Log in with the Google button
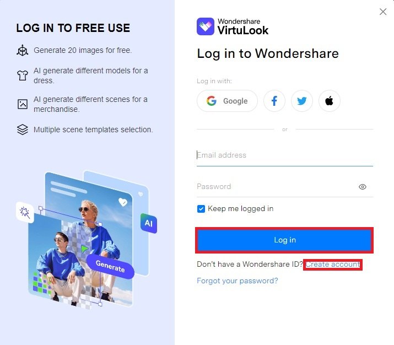This screenshot has width=394, height=345. click(227, 101)
